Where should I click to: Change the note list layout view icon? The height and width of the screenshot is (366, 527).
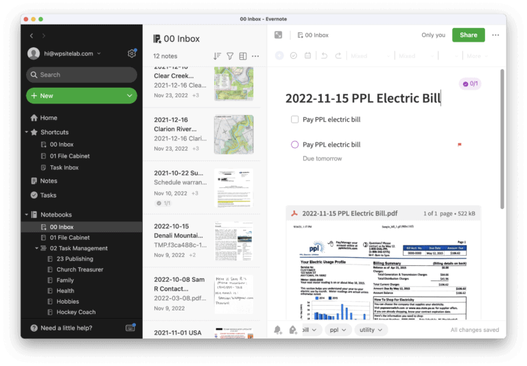[x=243, y=56]
